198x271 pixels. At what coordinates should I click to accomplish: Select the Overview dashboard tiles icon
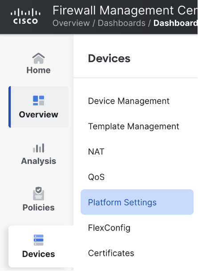39,100
